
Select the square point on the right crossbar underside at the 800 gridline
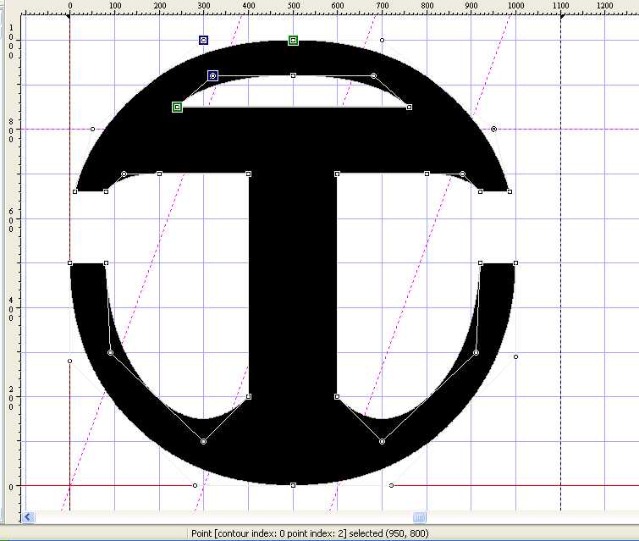click(x=427, y=174)
